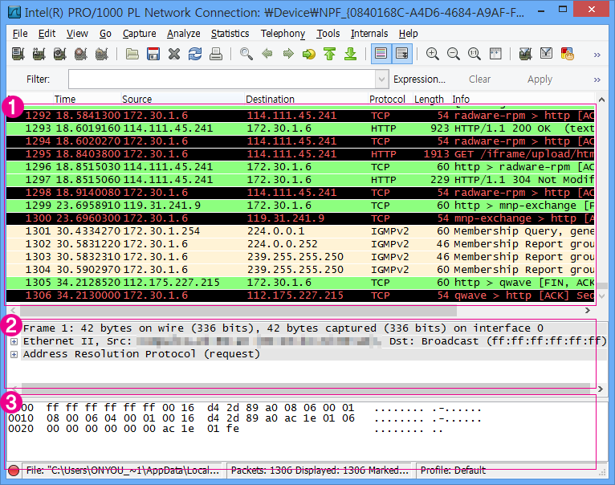Stop the running live capture
This screenshot has height=485, width=615.
point(80,54)
